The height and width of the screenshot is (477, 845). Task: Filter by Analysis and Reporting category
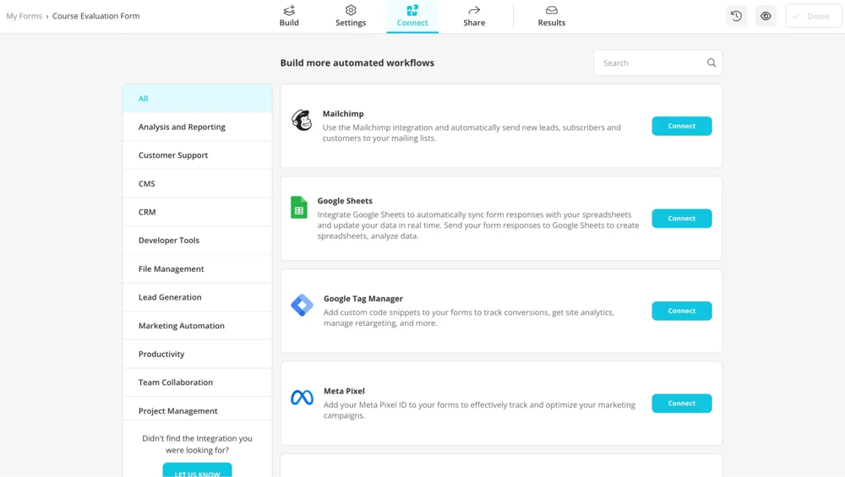coord(182,127)
